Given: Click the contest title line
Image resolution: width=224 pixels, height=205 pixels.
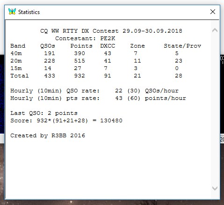Looking at the screenshot, I should click(111, 31).
